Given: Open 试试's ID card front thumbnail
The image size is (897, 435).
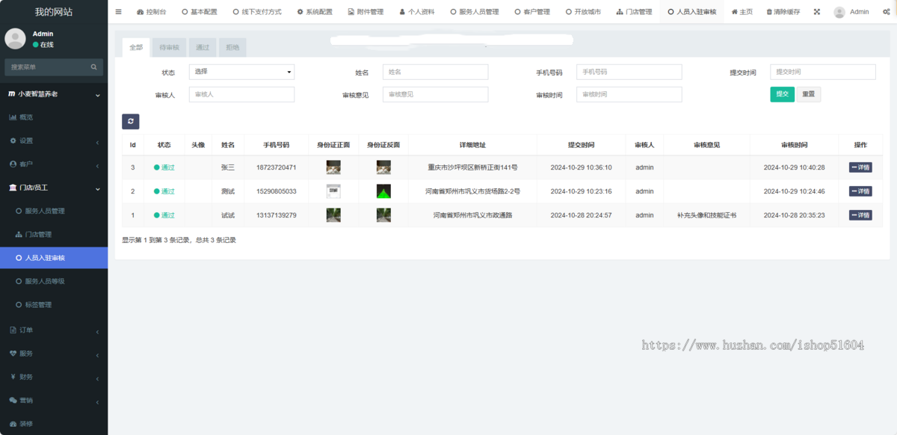Looking at the screenshot, I should click(x=333, y=215).
